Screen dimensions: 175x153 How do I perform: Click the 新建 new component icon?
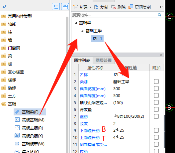[76, 7]
